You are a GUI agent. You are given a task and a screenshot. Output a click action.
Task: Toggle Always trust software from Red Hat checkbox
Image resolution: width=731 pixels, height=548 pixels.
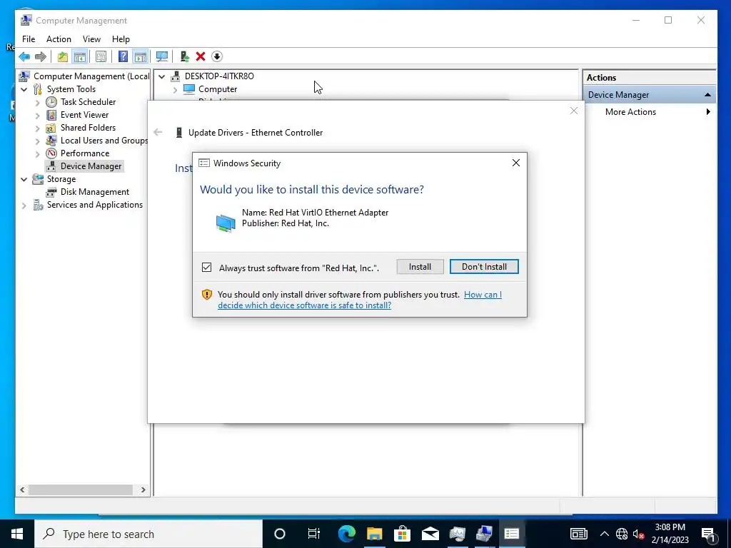tap(206, 268)
